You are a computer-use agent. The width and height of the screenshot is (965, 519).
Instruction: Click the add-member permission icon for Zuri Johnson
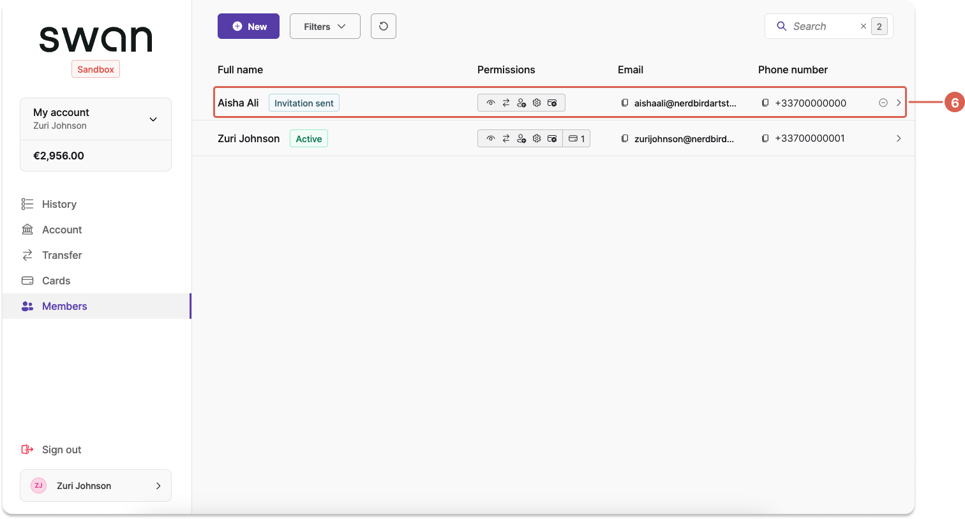click(x=521, y=138)
